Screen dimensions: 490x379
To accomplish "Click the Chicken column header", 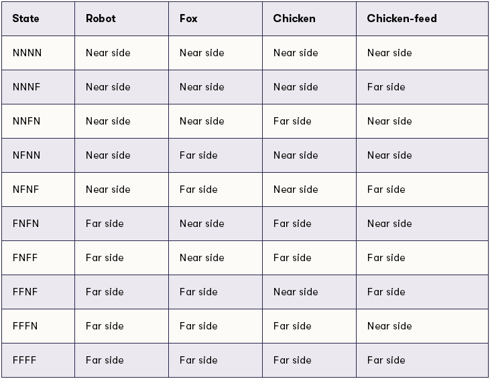I will click(x=309, y=19).
